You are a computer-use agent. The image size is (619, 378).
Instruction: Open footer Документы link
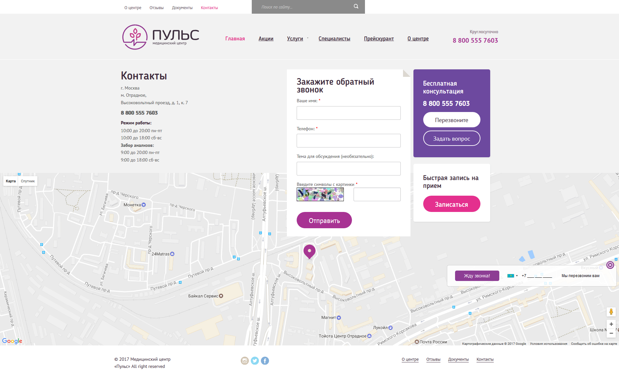(x=458, y=359)
